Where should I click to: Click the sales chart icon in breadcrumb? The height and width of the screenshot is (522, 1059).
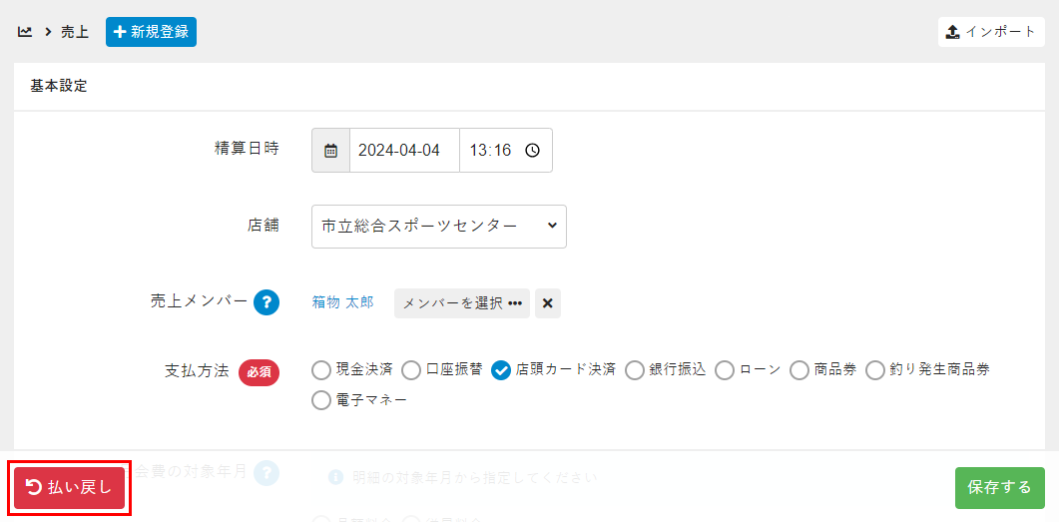point(25,32)
